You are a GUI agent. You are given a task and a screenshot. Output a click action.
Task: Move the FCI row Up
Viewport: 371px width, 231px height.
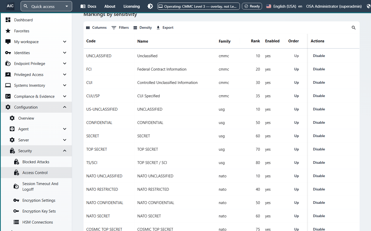point(297,69)
